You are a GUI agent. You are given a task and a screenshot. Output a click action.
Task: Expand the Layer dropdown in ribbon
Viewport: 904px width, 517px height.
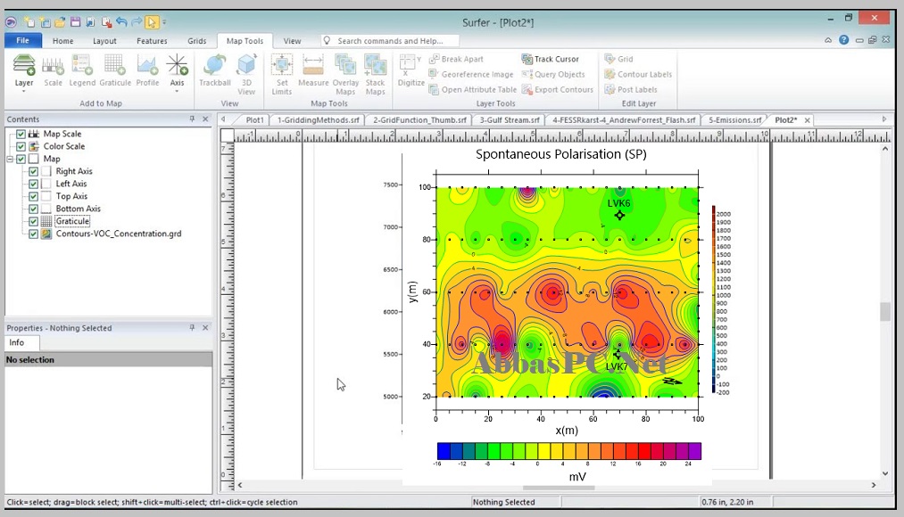coord(23,91)
